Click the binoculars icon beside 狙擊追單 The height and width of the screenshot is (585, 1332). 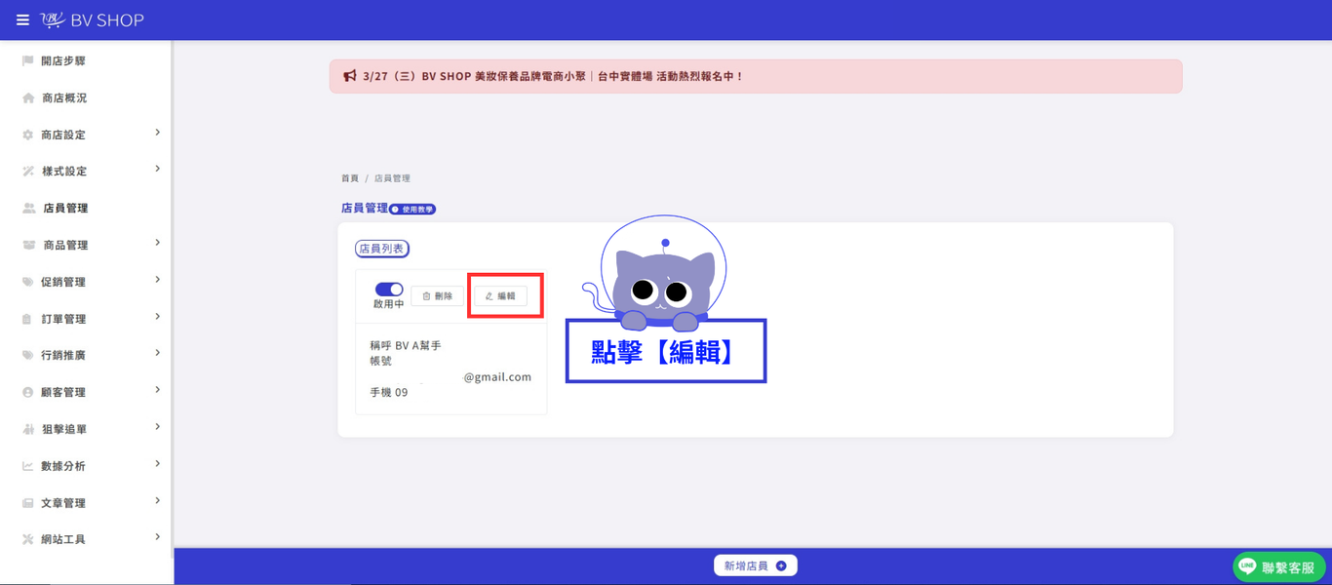pyautogui.click(x=28, y=429)
